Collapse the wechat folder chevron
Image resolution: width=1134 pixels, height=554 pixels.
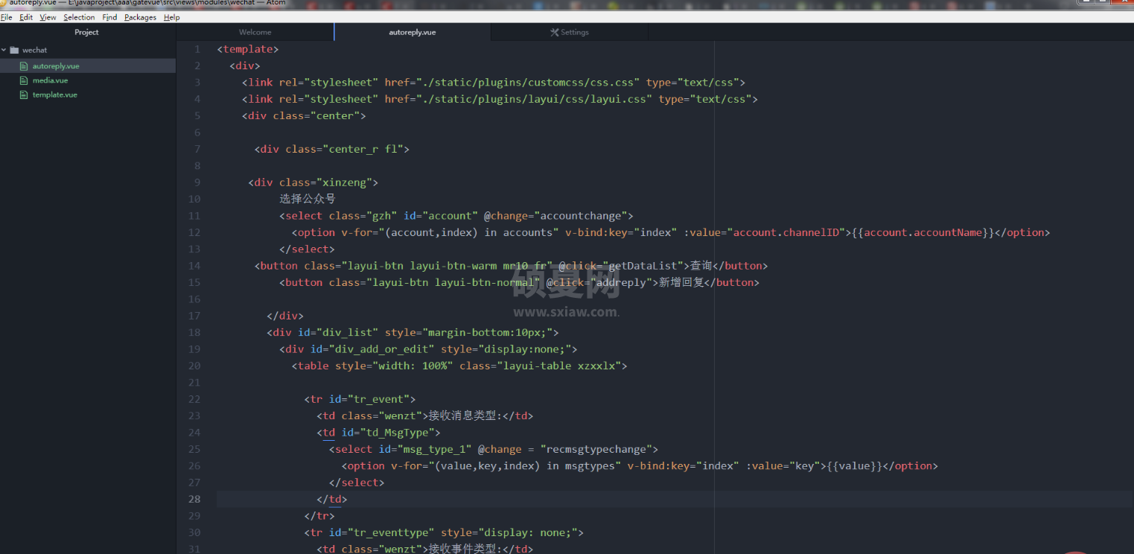tap(4, 51)
